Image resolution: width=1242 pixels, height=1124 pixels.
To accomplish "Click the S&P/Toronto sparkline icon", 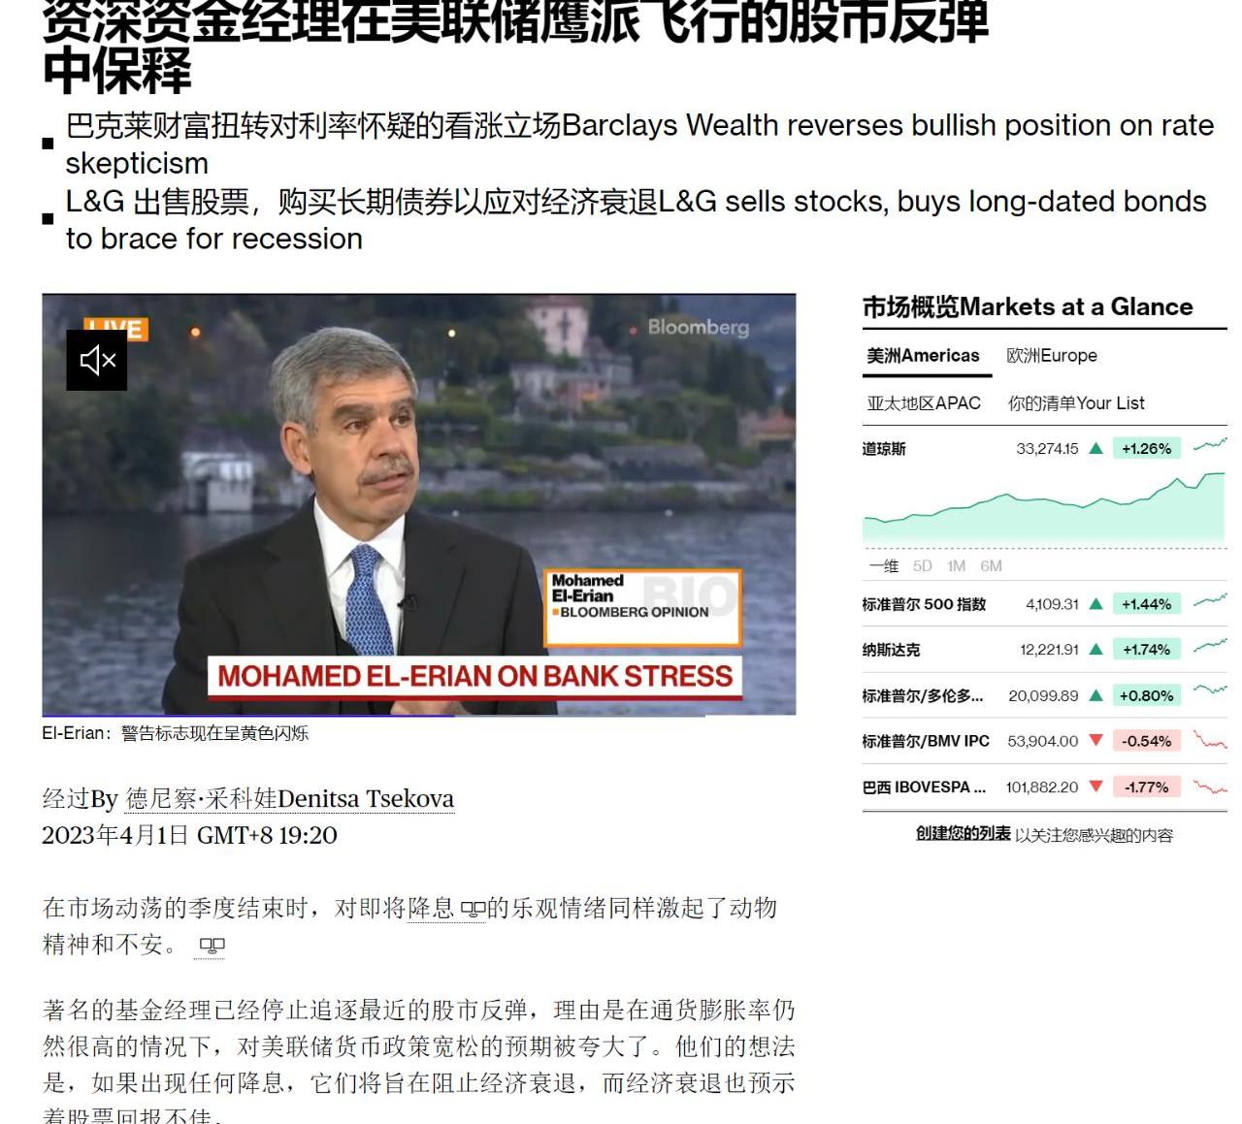I will [1209, 691].
